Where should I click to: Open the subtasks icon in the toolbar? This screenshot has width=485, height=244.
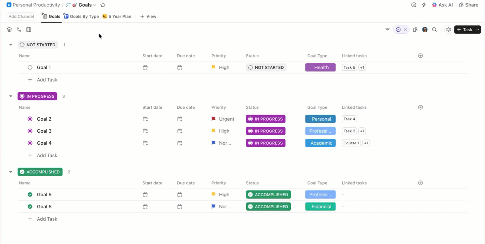[19, 30]
